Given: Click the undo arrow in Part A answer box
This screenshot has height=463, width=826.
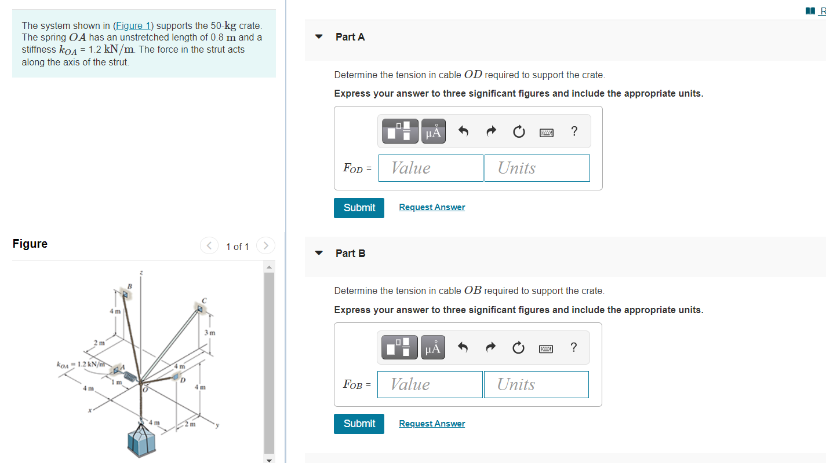Looking at the screenshot, I should 463,131.
